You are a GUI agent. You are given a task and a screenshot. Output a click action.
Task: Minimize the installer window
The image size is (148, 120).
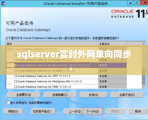click(x=130, y=3)
